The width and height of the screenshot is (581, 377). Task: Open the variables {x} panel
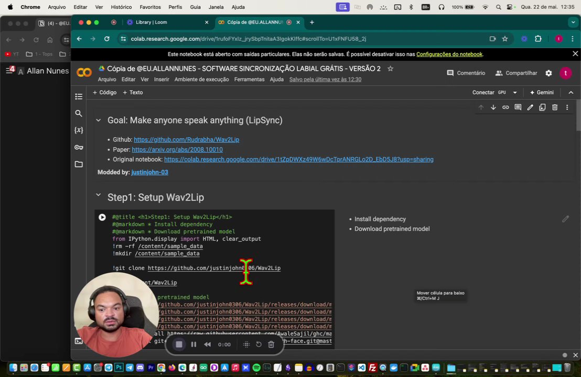[79, 130]
